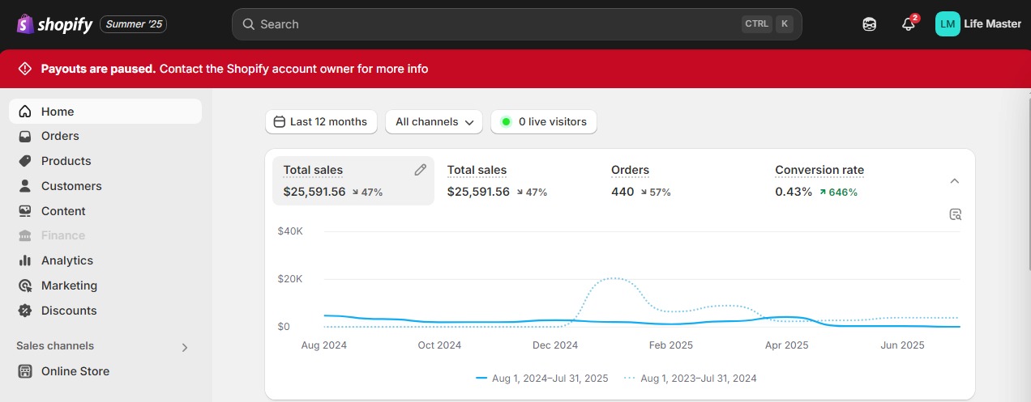1031x402 pixels.
Task: Click the Shopify logo icon
Action: 24,24
